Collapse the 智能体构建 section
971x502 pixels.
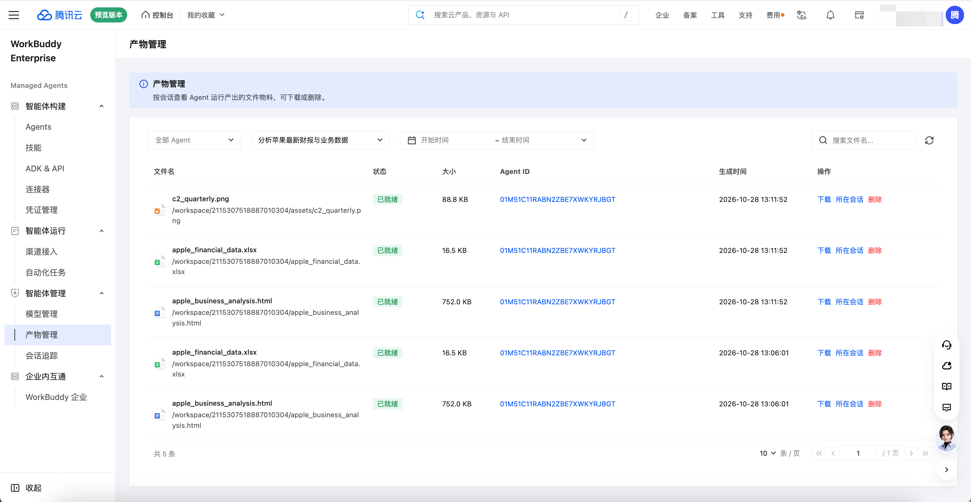click(x=57, y=106)
